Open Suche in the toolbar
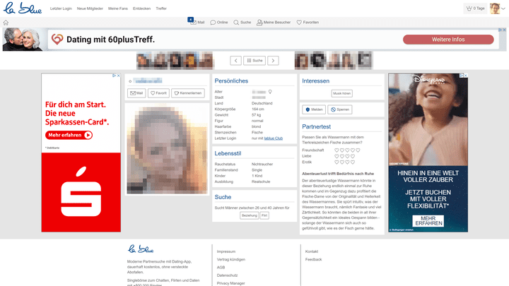 click(x=242, y=23)
